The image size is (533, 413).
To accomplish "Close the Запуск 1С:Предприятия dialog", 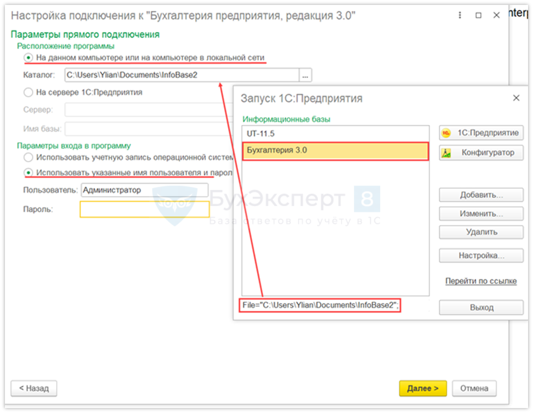I will coord(516,98).
